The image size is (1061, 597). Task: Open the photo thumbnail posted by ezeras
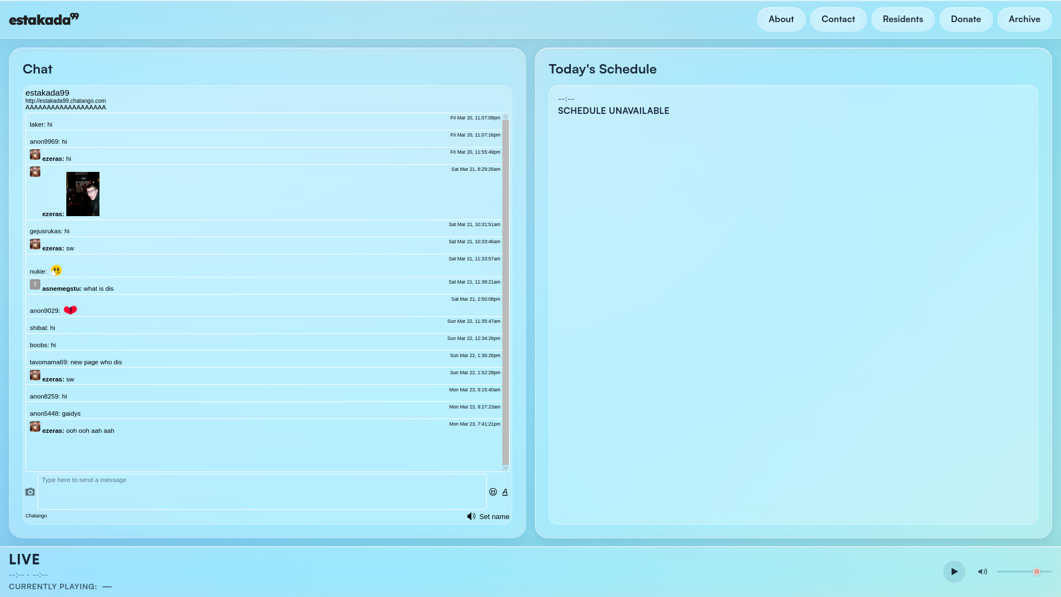click(83, 194)
